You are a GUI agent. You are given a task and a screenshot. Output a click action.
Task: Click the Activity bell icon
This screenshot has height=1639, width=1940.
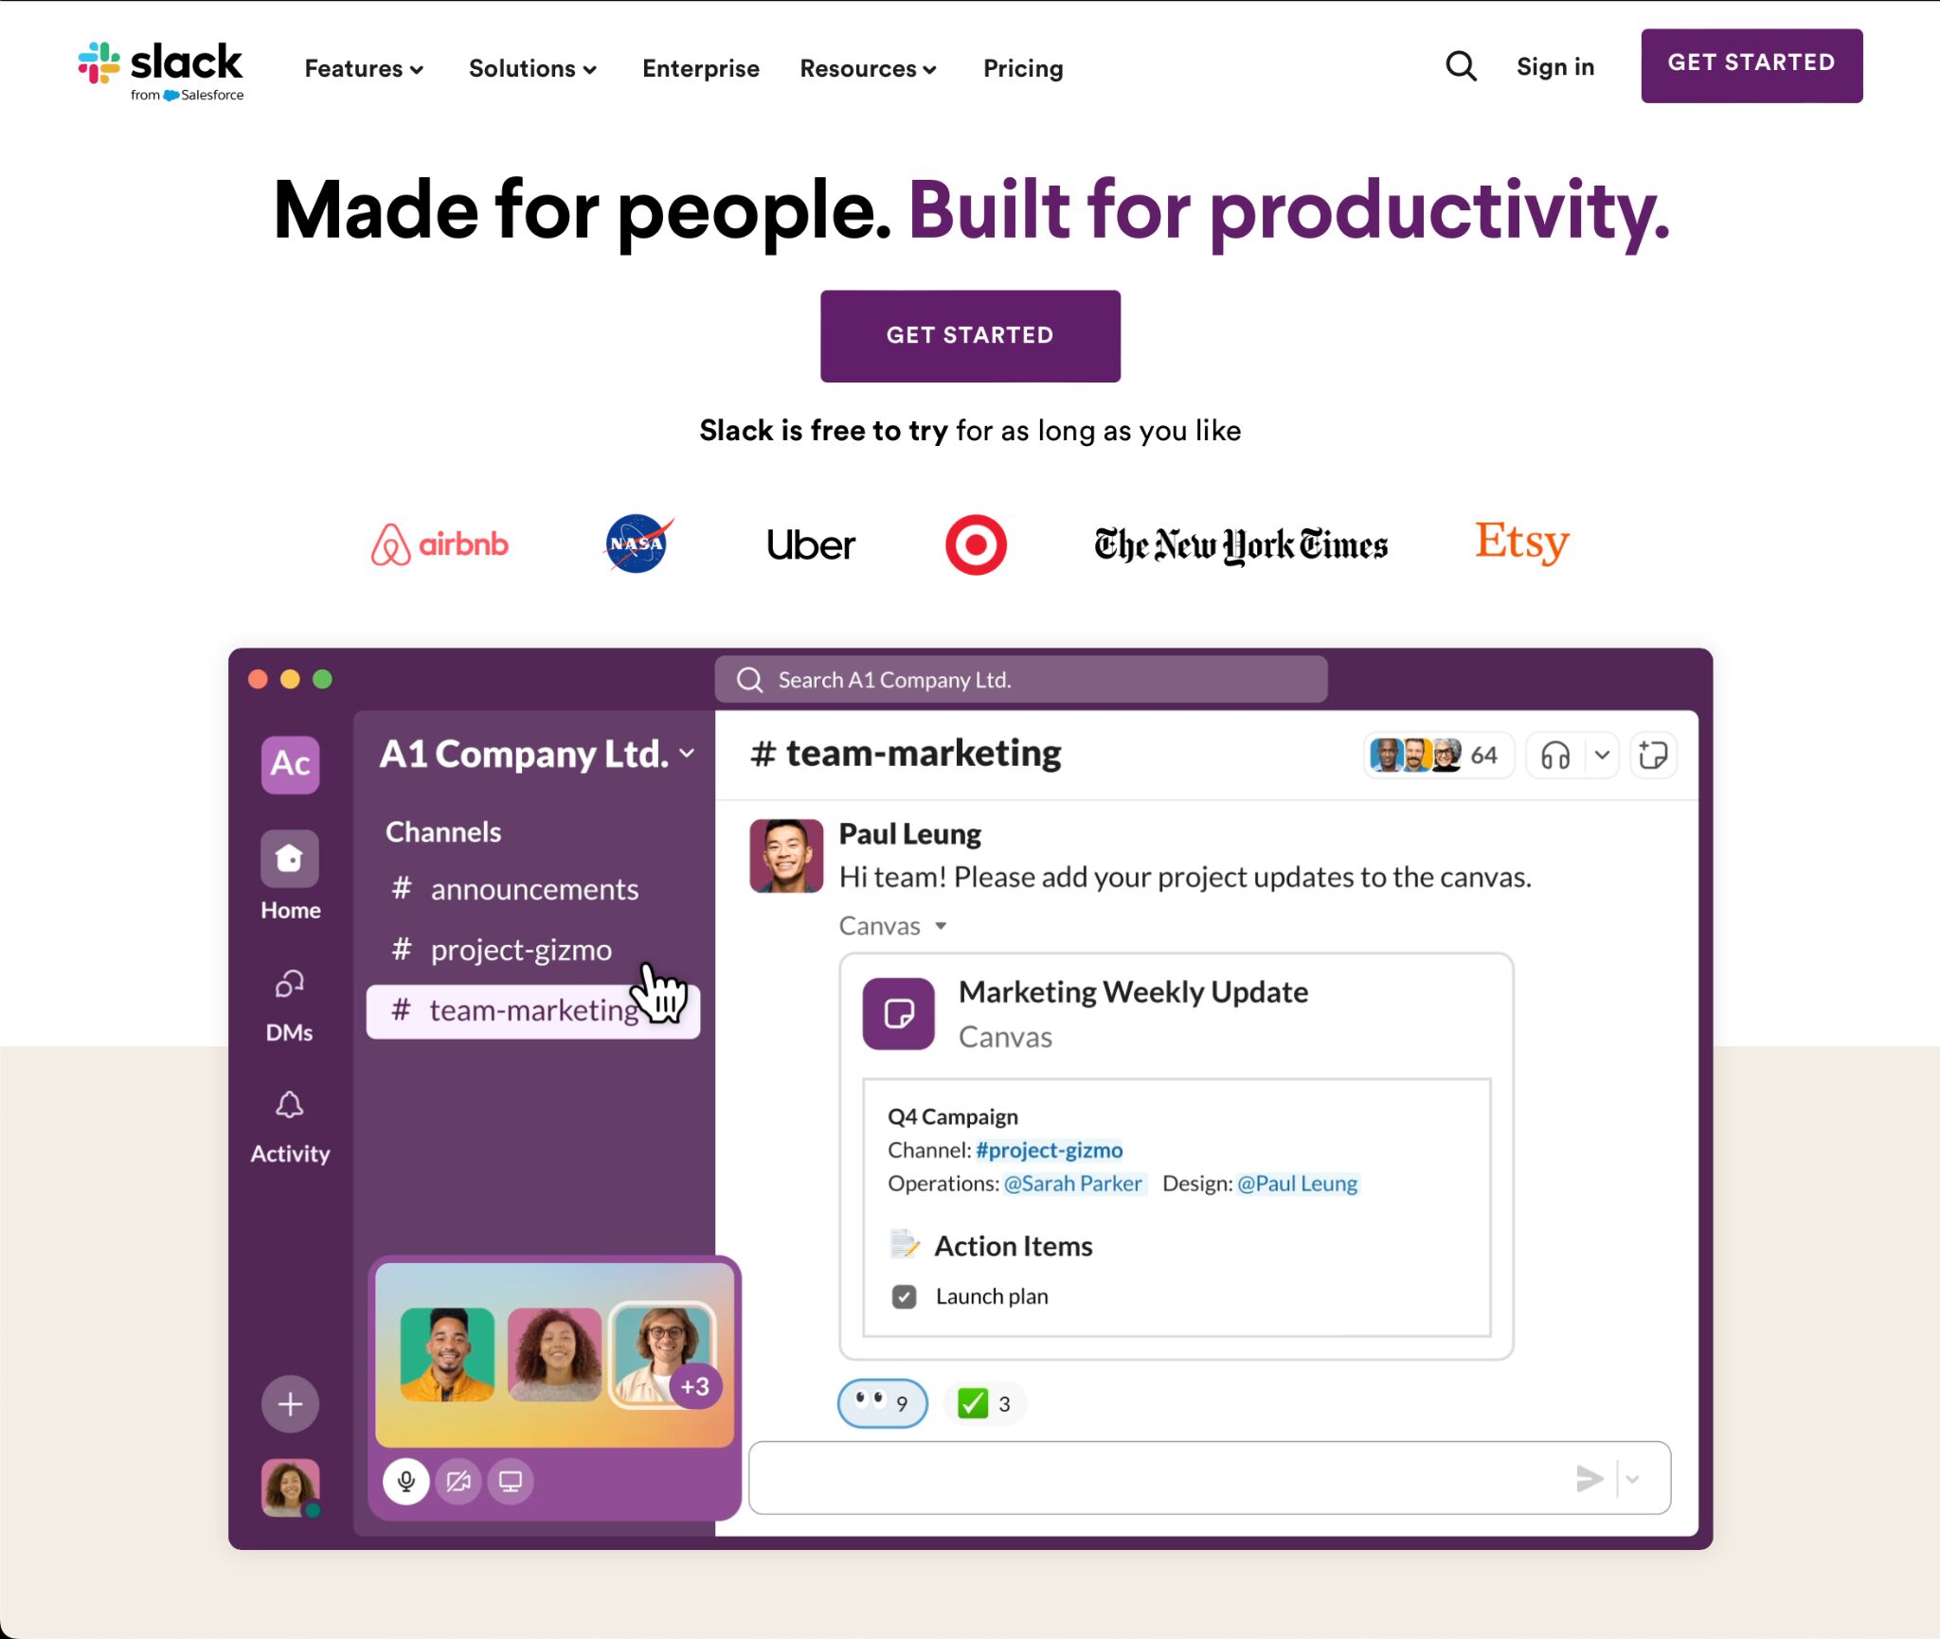[288, 1106]
